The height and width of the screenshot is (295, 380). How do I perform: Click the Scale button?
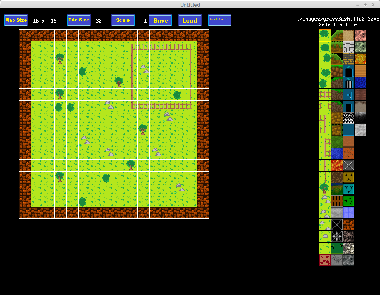(123, 20)
